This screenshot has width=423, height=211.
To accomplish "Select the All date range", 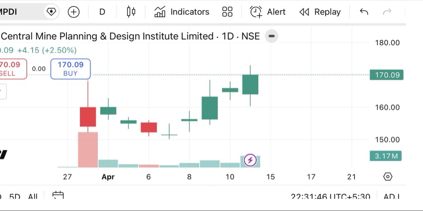I will tap(33, 197).
